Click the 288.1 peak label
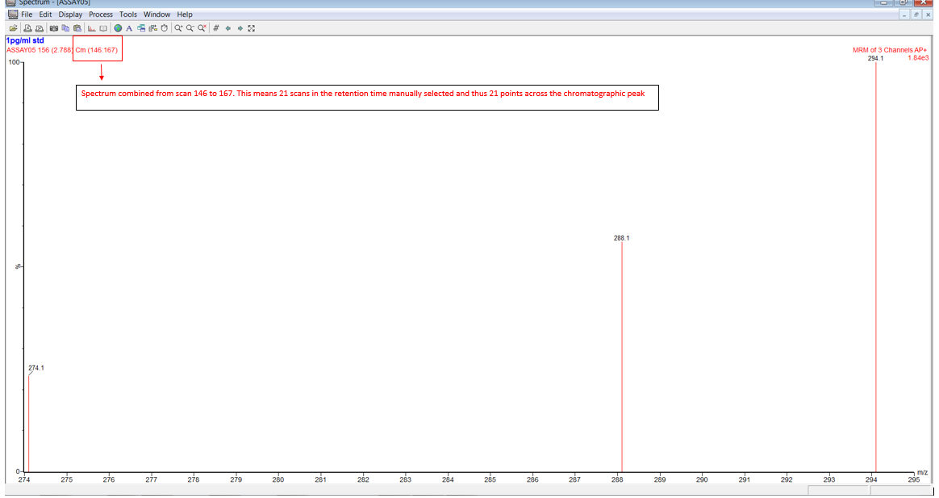 tap(621, 238)
